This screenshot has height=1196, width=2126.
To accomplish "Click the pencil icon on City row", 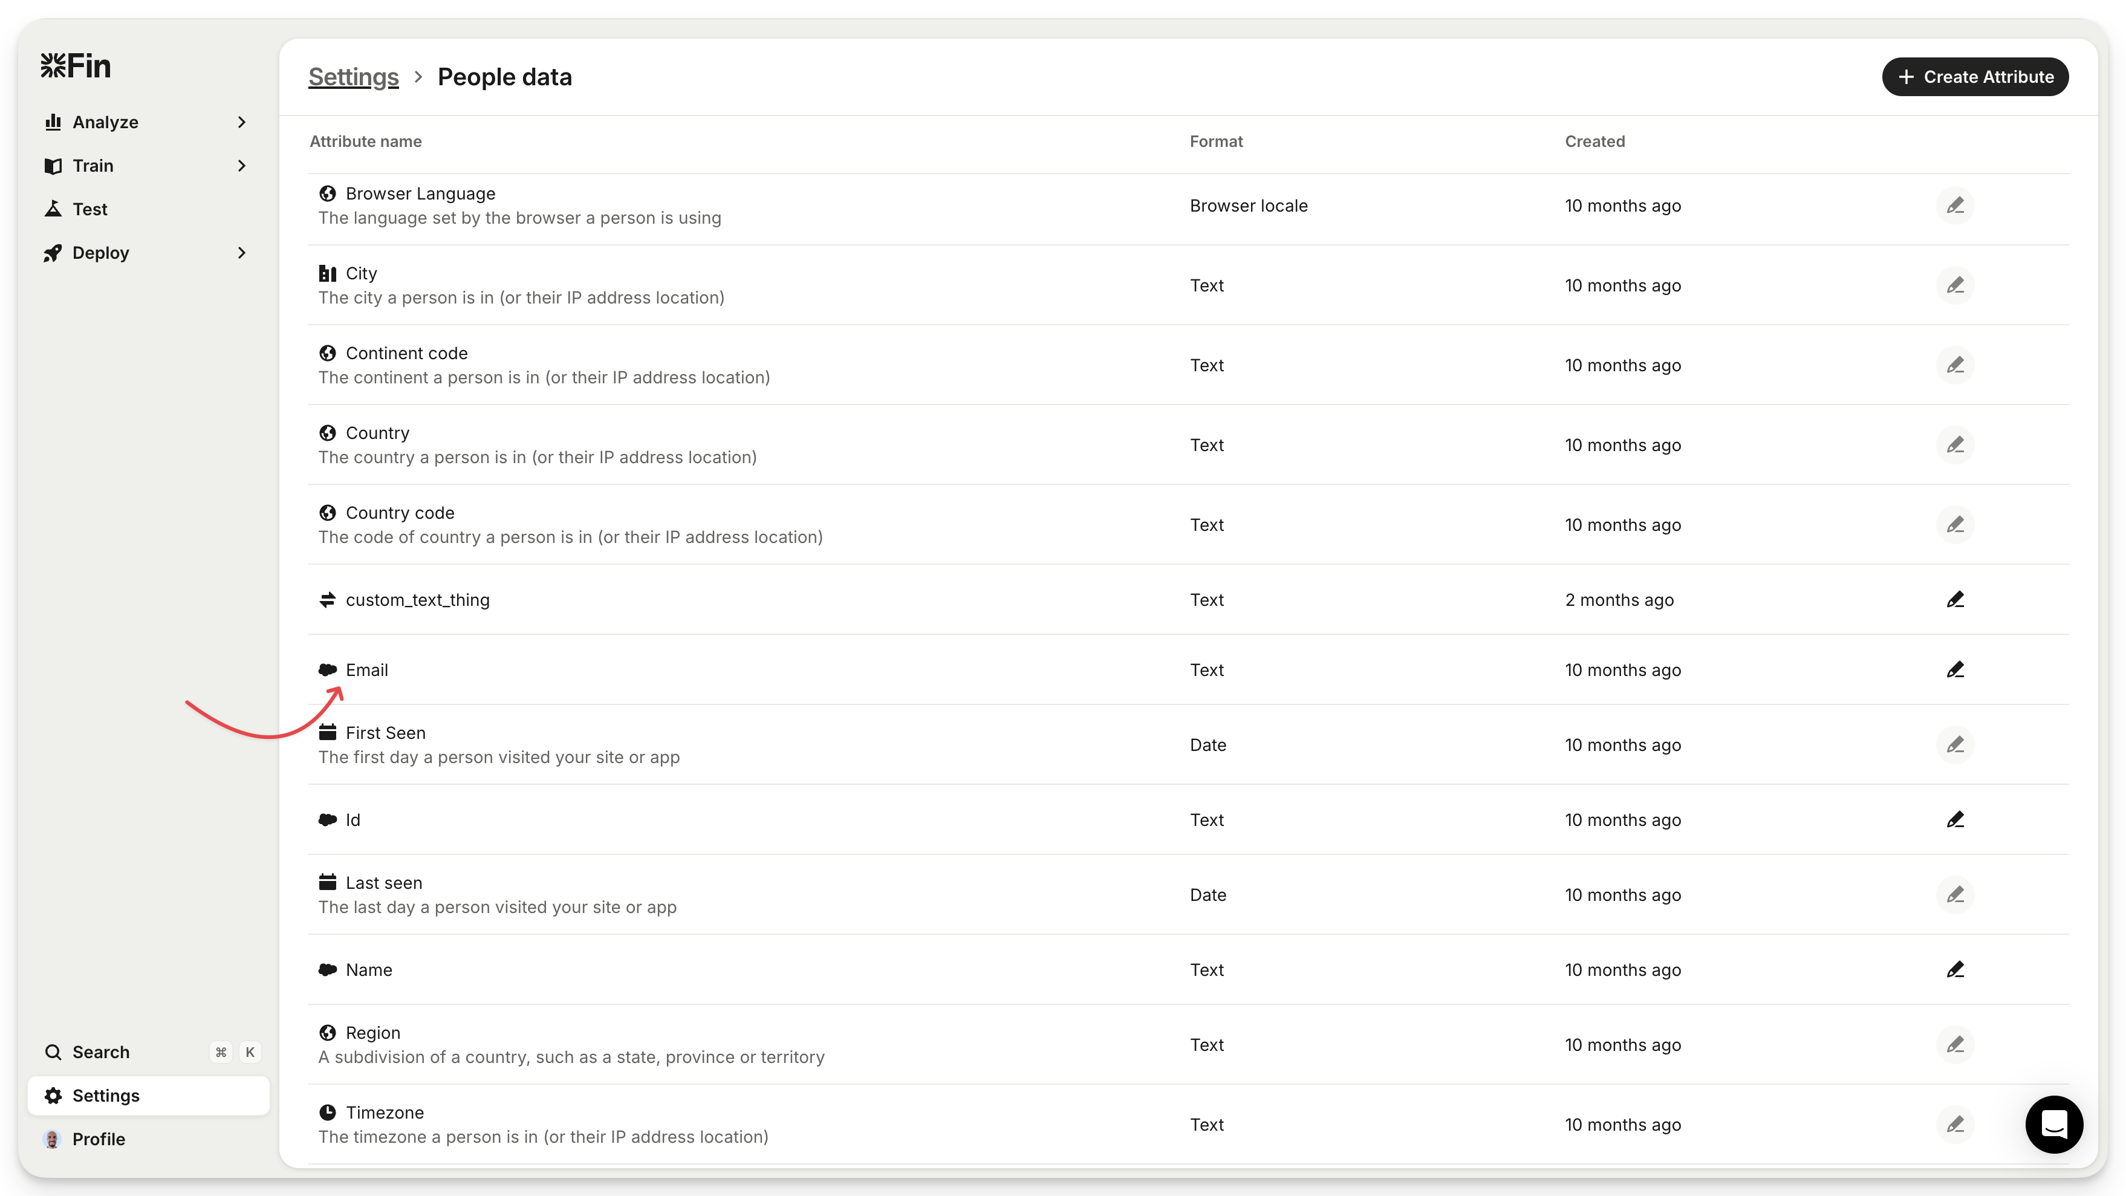I will 1954,285.
